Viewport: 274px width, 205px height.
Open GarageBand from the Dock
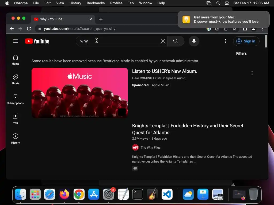click(152, 194)
